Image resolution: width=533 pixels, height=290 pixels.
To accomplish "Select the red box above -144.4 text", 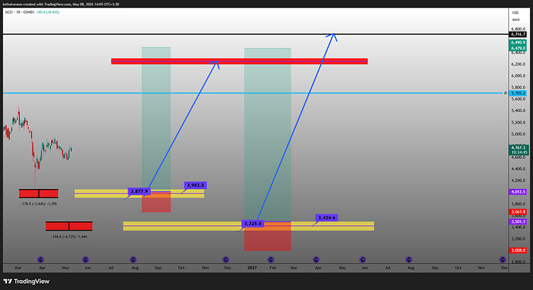I will click(69, 226).
